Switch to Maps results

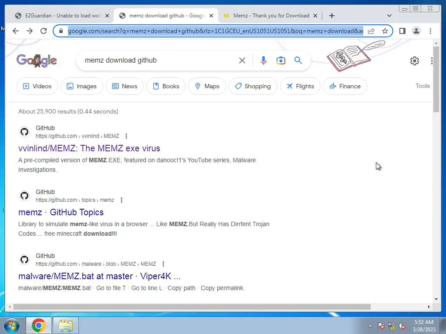point(207,86)
